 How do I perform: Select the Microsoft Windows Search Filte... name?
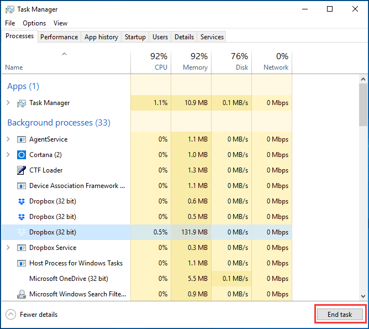click(x=77, y=294)
